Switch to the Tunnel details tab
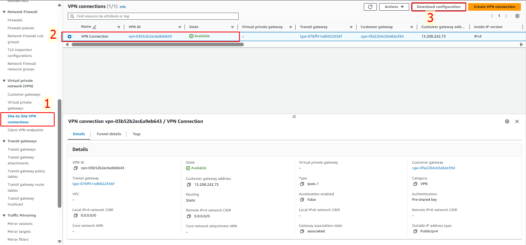Screen dimensions: 526x245 tap(108, 134)
